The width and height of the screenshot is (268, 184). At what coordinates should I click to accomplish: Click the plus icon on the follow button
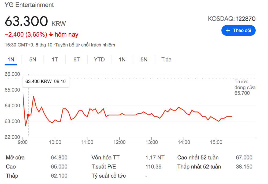pyautogui.click(x=228, y=30)
